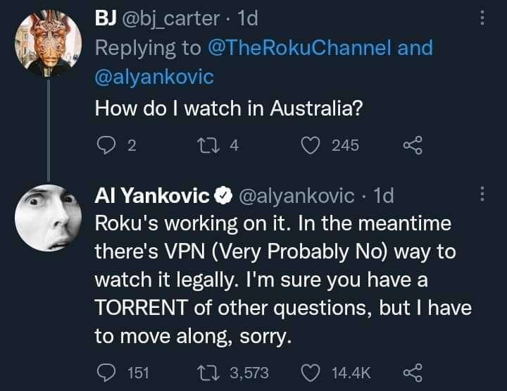Viewport: 507px width, 391px height.
Task: Open the Al Yankovic display name
Action: tap(152, 194)
